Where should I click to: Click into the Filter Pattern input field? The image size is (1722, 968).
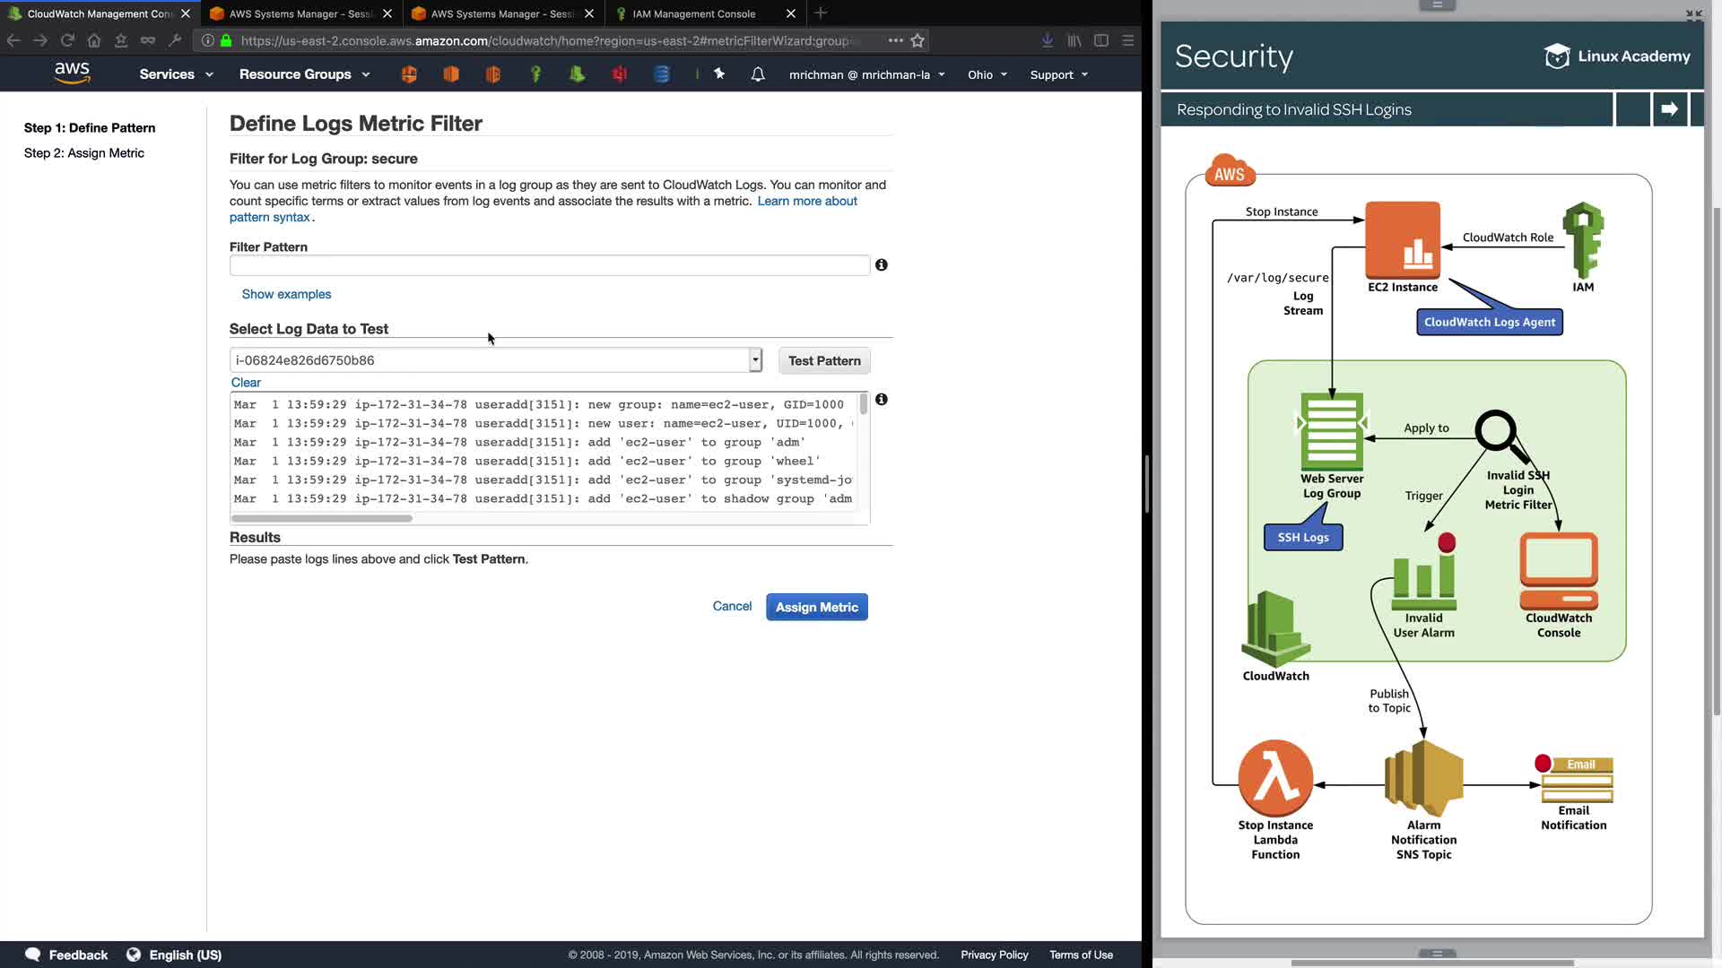[x=549, y=265]
